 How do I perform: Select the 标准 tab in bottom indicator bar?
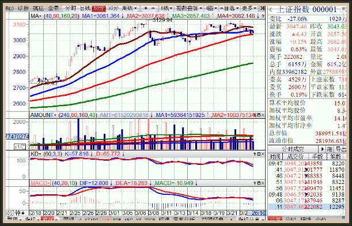coord(164,219)
